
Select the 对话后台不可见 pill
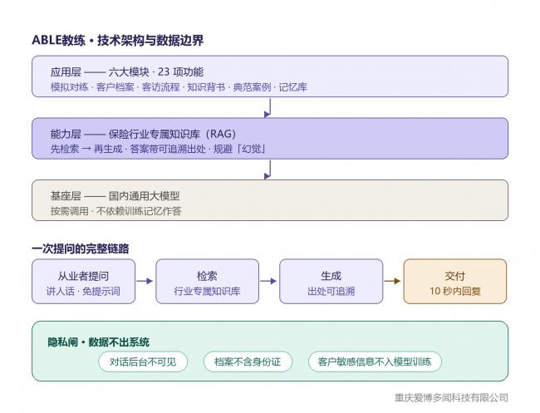(143, 361)
